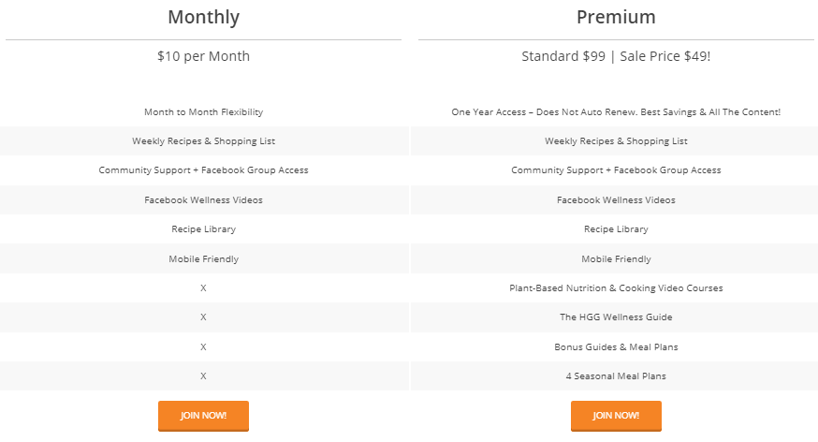Click 4 Seasonal Meal Plans feature
The width and height of the screenshot is (818, 442).
tap(616, 376)
